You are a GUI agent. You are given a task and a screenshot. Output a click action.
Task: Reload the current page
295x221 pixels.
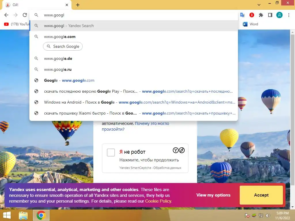pos(25,15)
